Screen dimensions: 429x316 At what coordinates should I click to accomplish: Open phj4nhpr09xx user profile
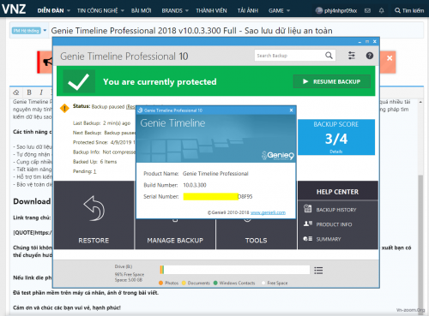[336, 10]
